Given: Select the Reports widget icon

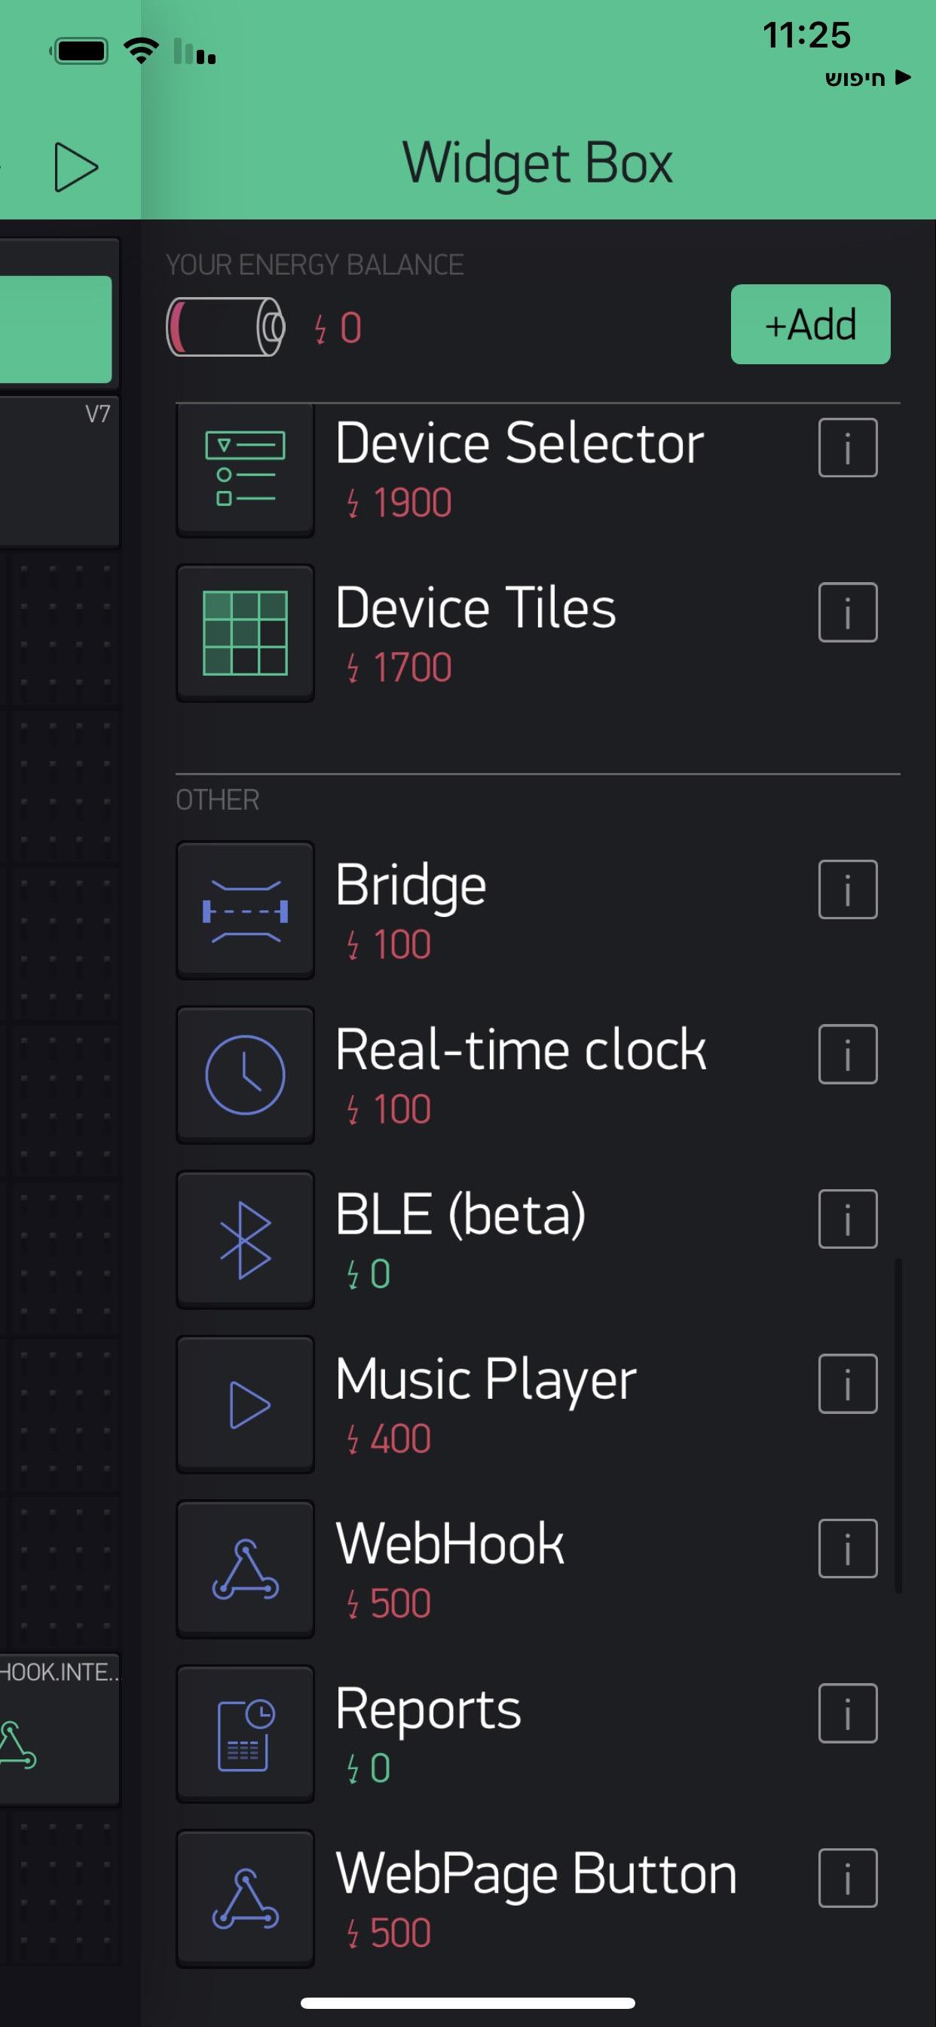Looking at the screenshot, I should coord(245,1734).
